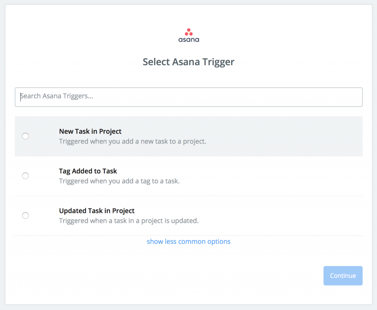Focus the Search Asana Triggers field
Image resolution: width=377 pixels, height=310 pixels.
(189, 97)
